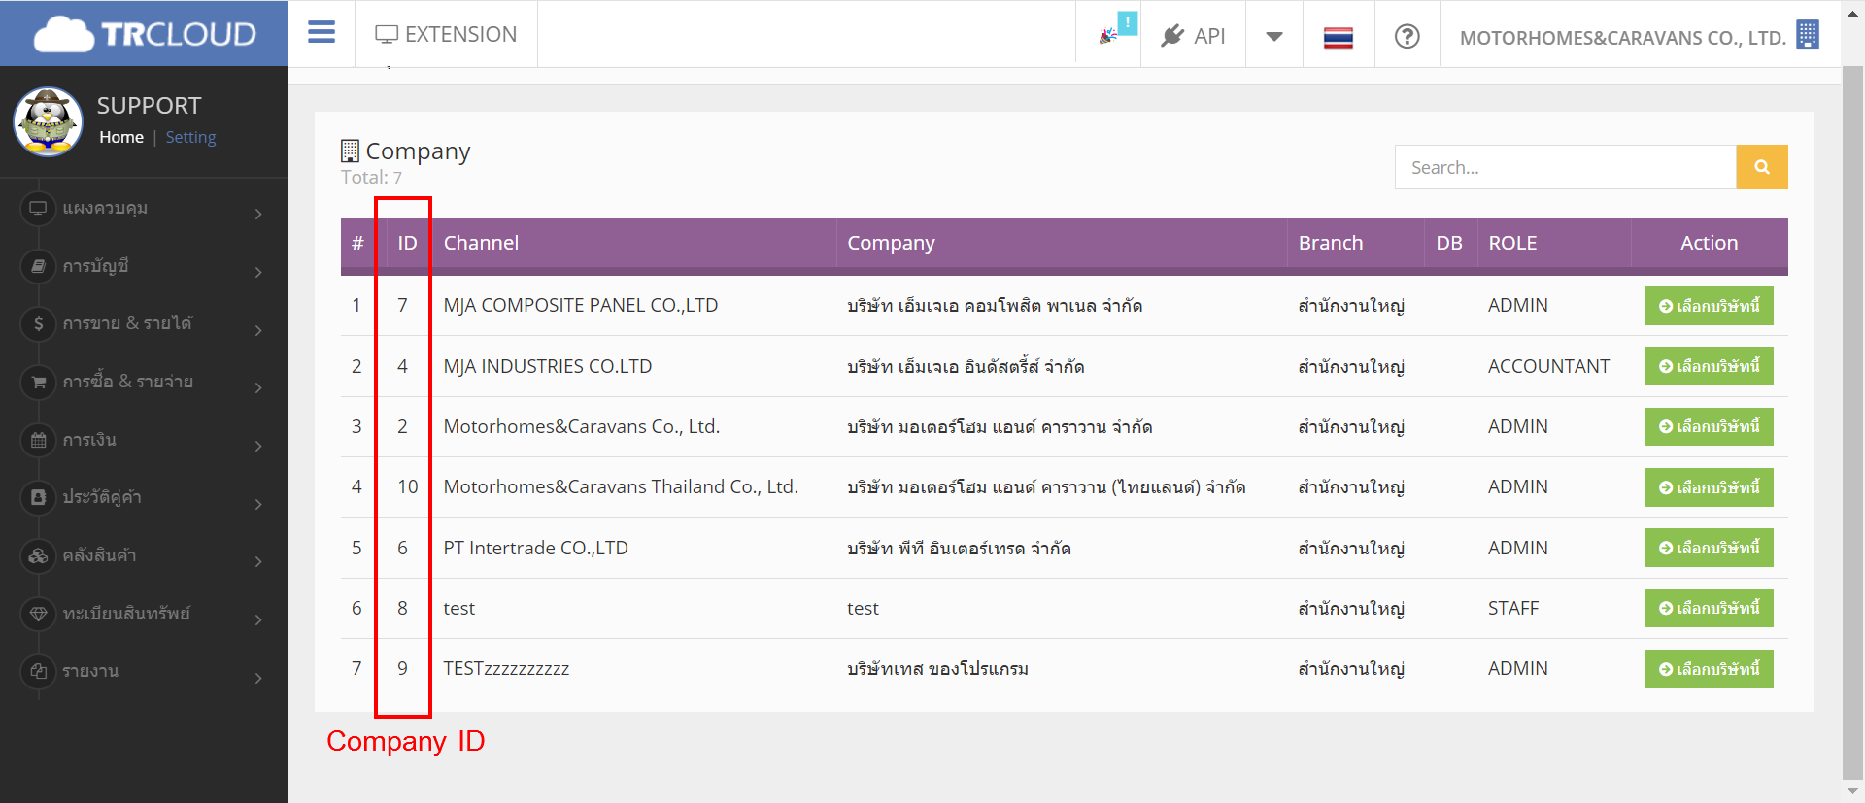Expand การเงิน chevron
The width and height of the screenshot is (1865, 803).
pyautogui.click(x=258, y=446)
